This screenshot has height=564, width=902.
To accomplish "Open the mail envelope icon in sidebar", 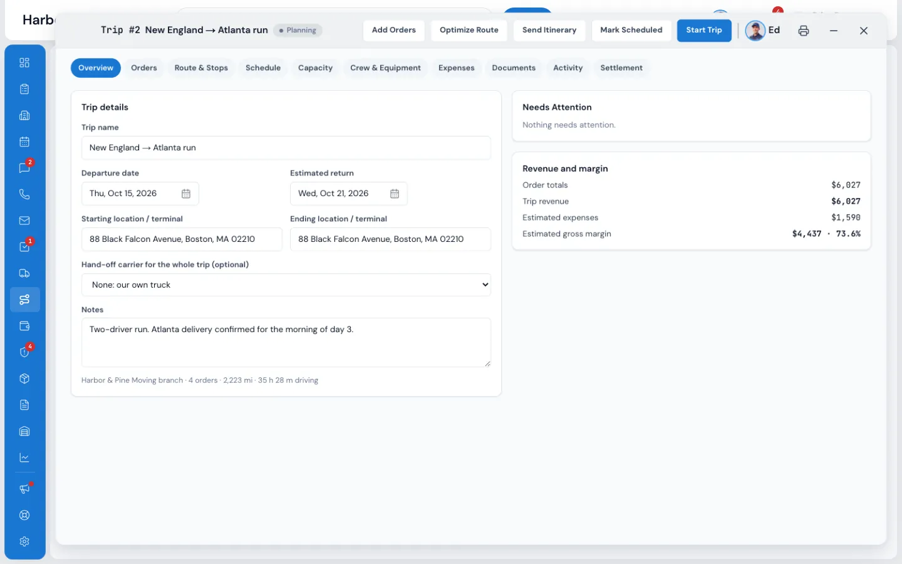I will click(24, 221).
